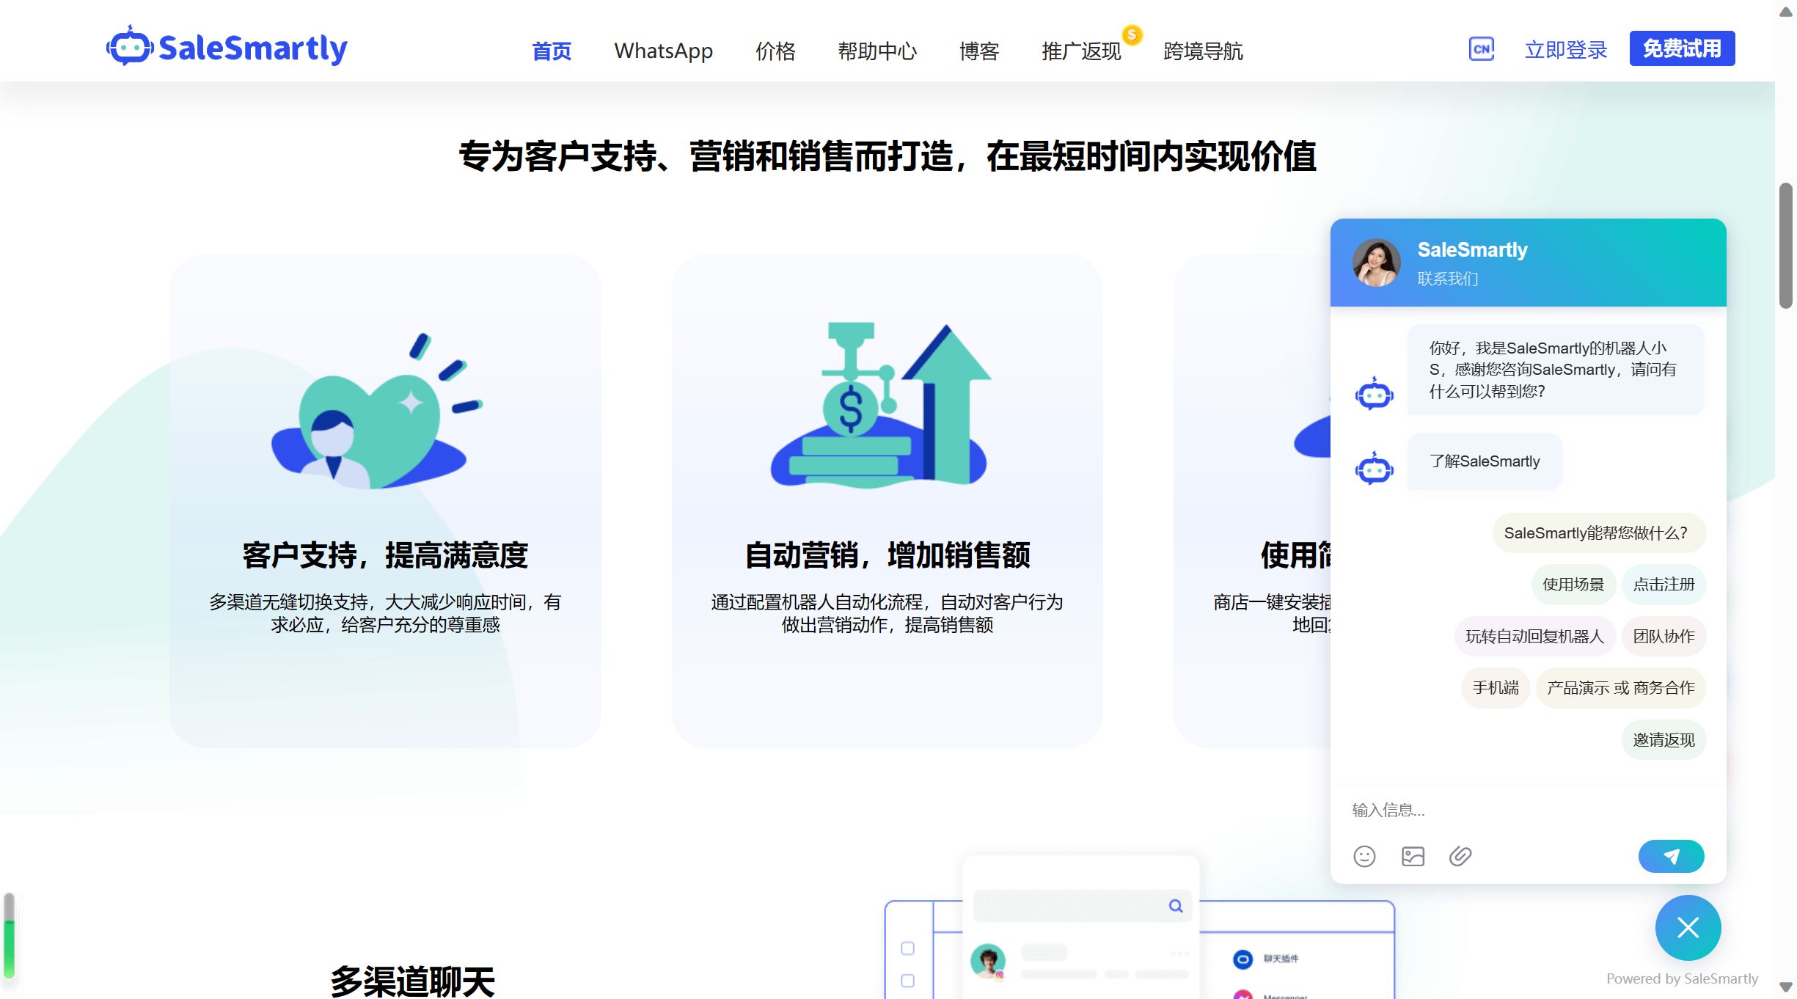
Task: Toggle the 玩转自动回复机器人 option
Action: pyautogui.click(x=1532, y=636)
